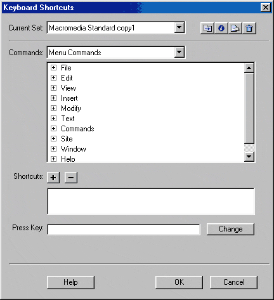Remove shortcut with minus button
274x300 pixels.
pyautogui.click(x=71, y=178)
